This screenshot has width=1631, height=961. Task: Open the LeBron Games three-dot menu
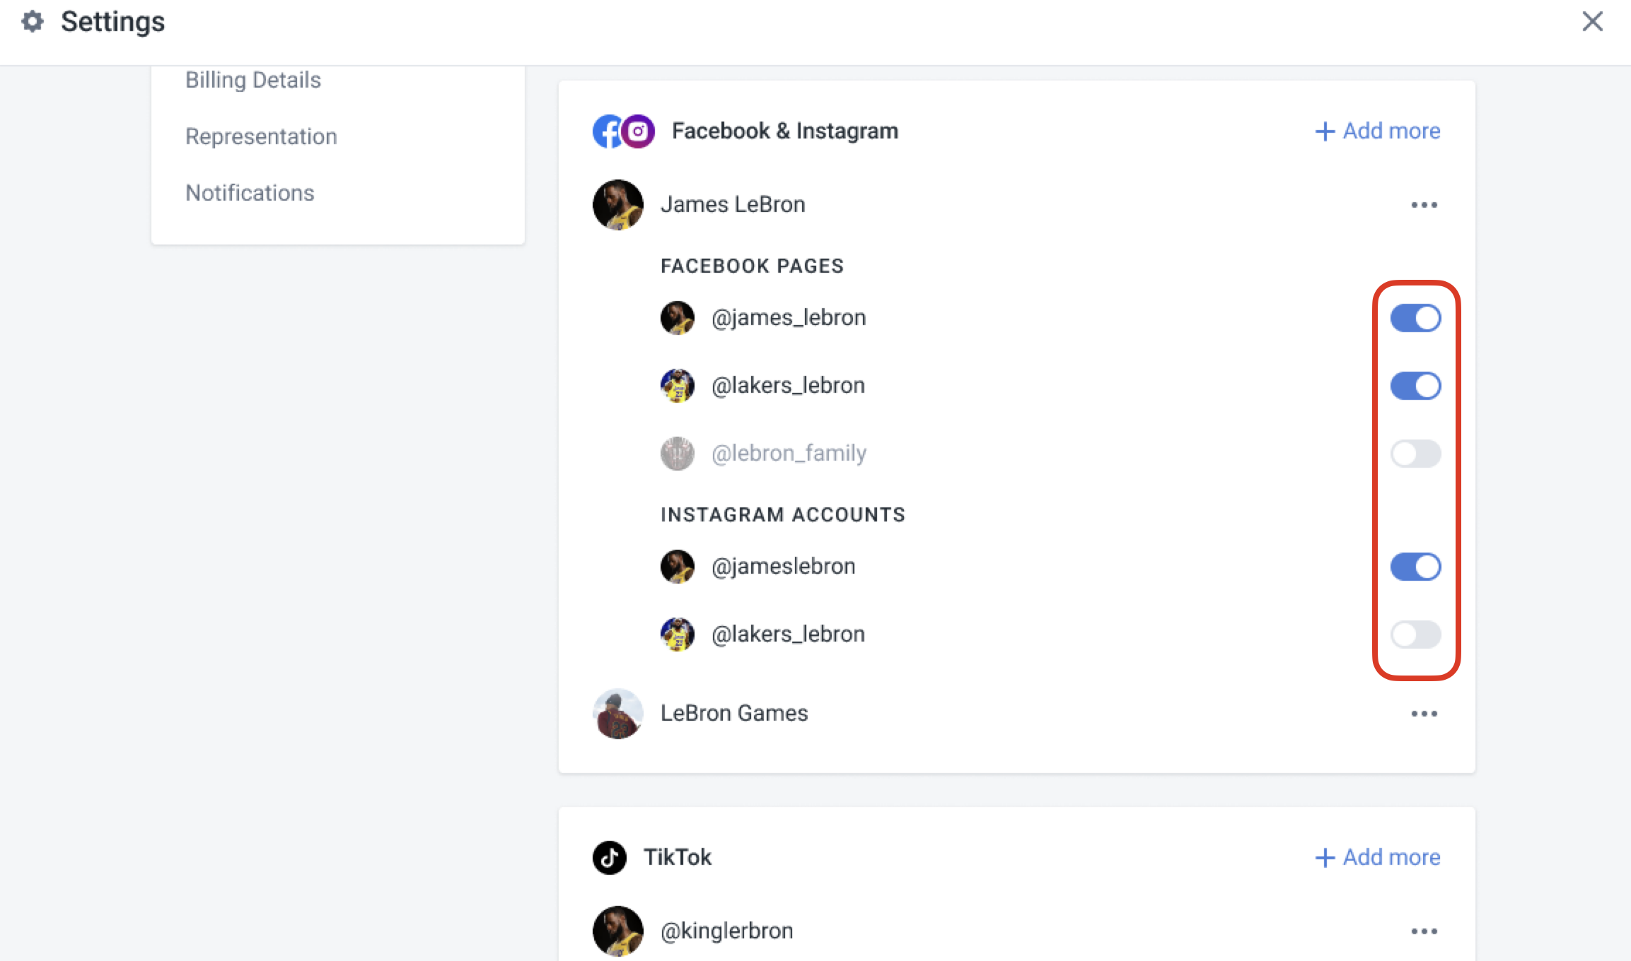1424,714
